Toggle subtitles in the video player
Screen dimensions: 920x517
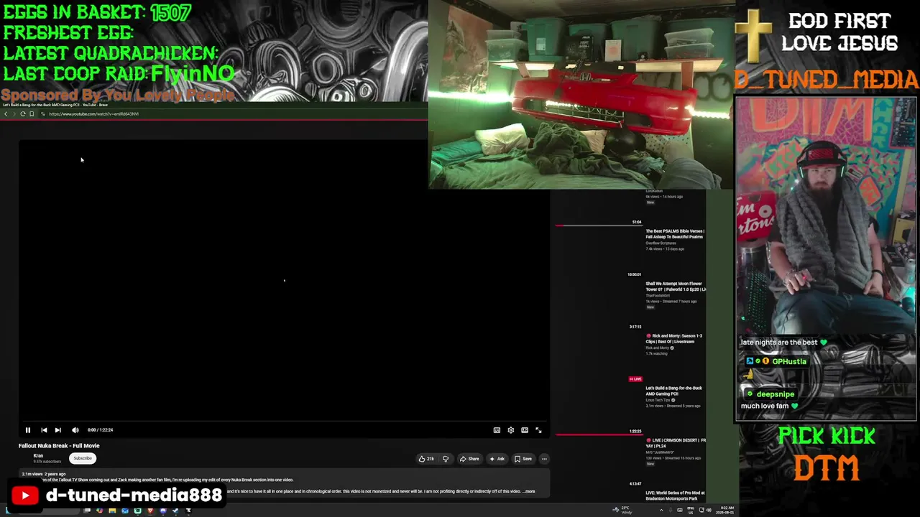[497, 430]
